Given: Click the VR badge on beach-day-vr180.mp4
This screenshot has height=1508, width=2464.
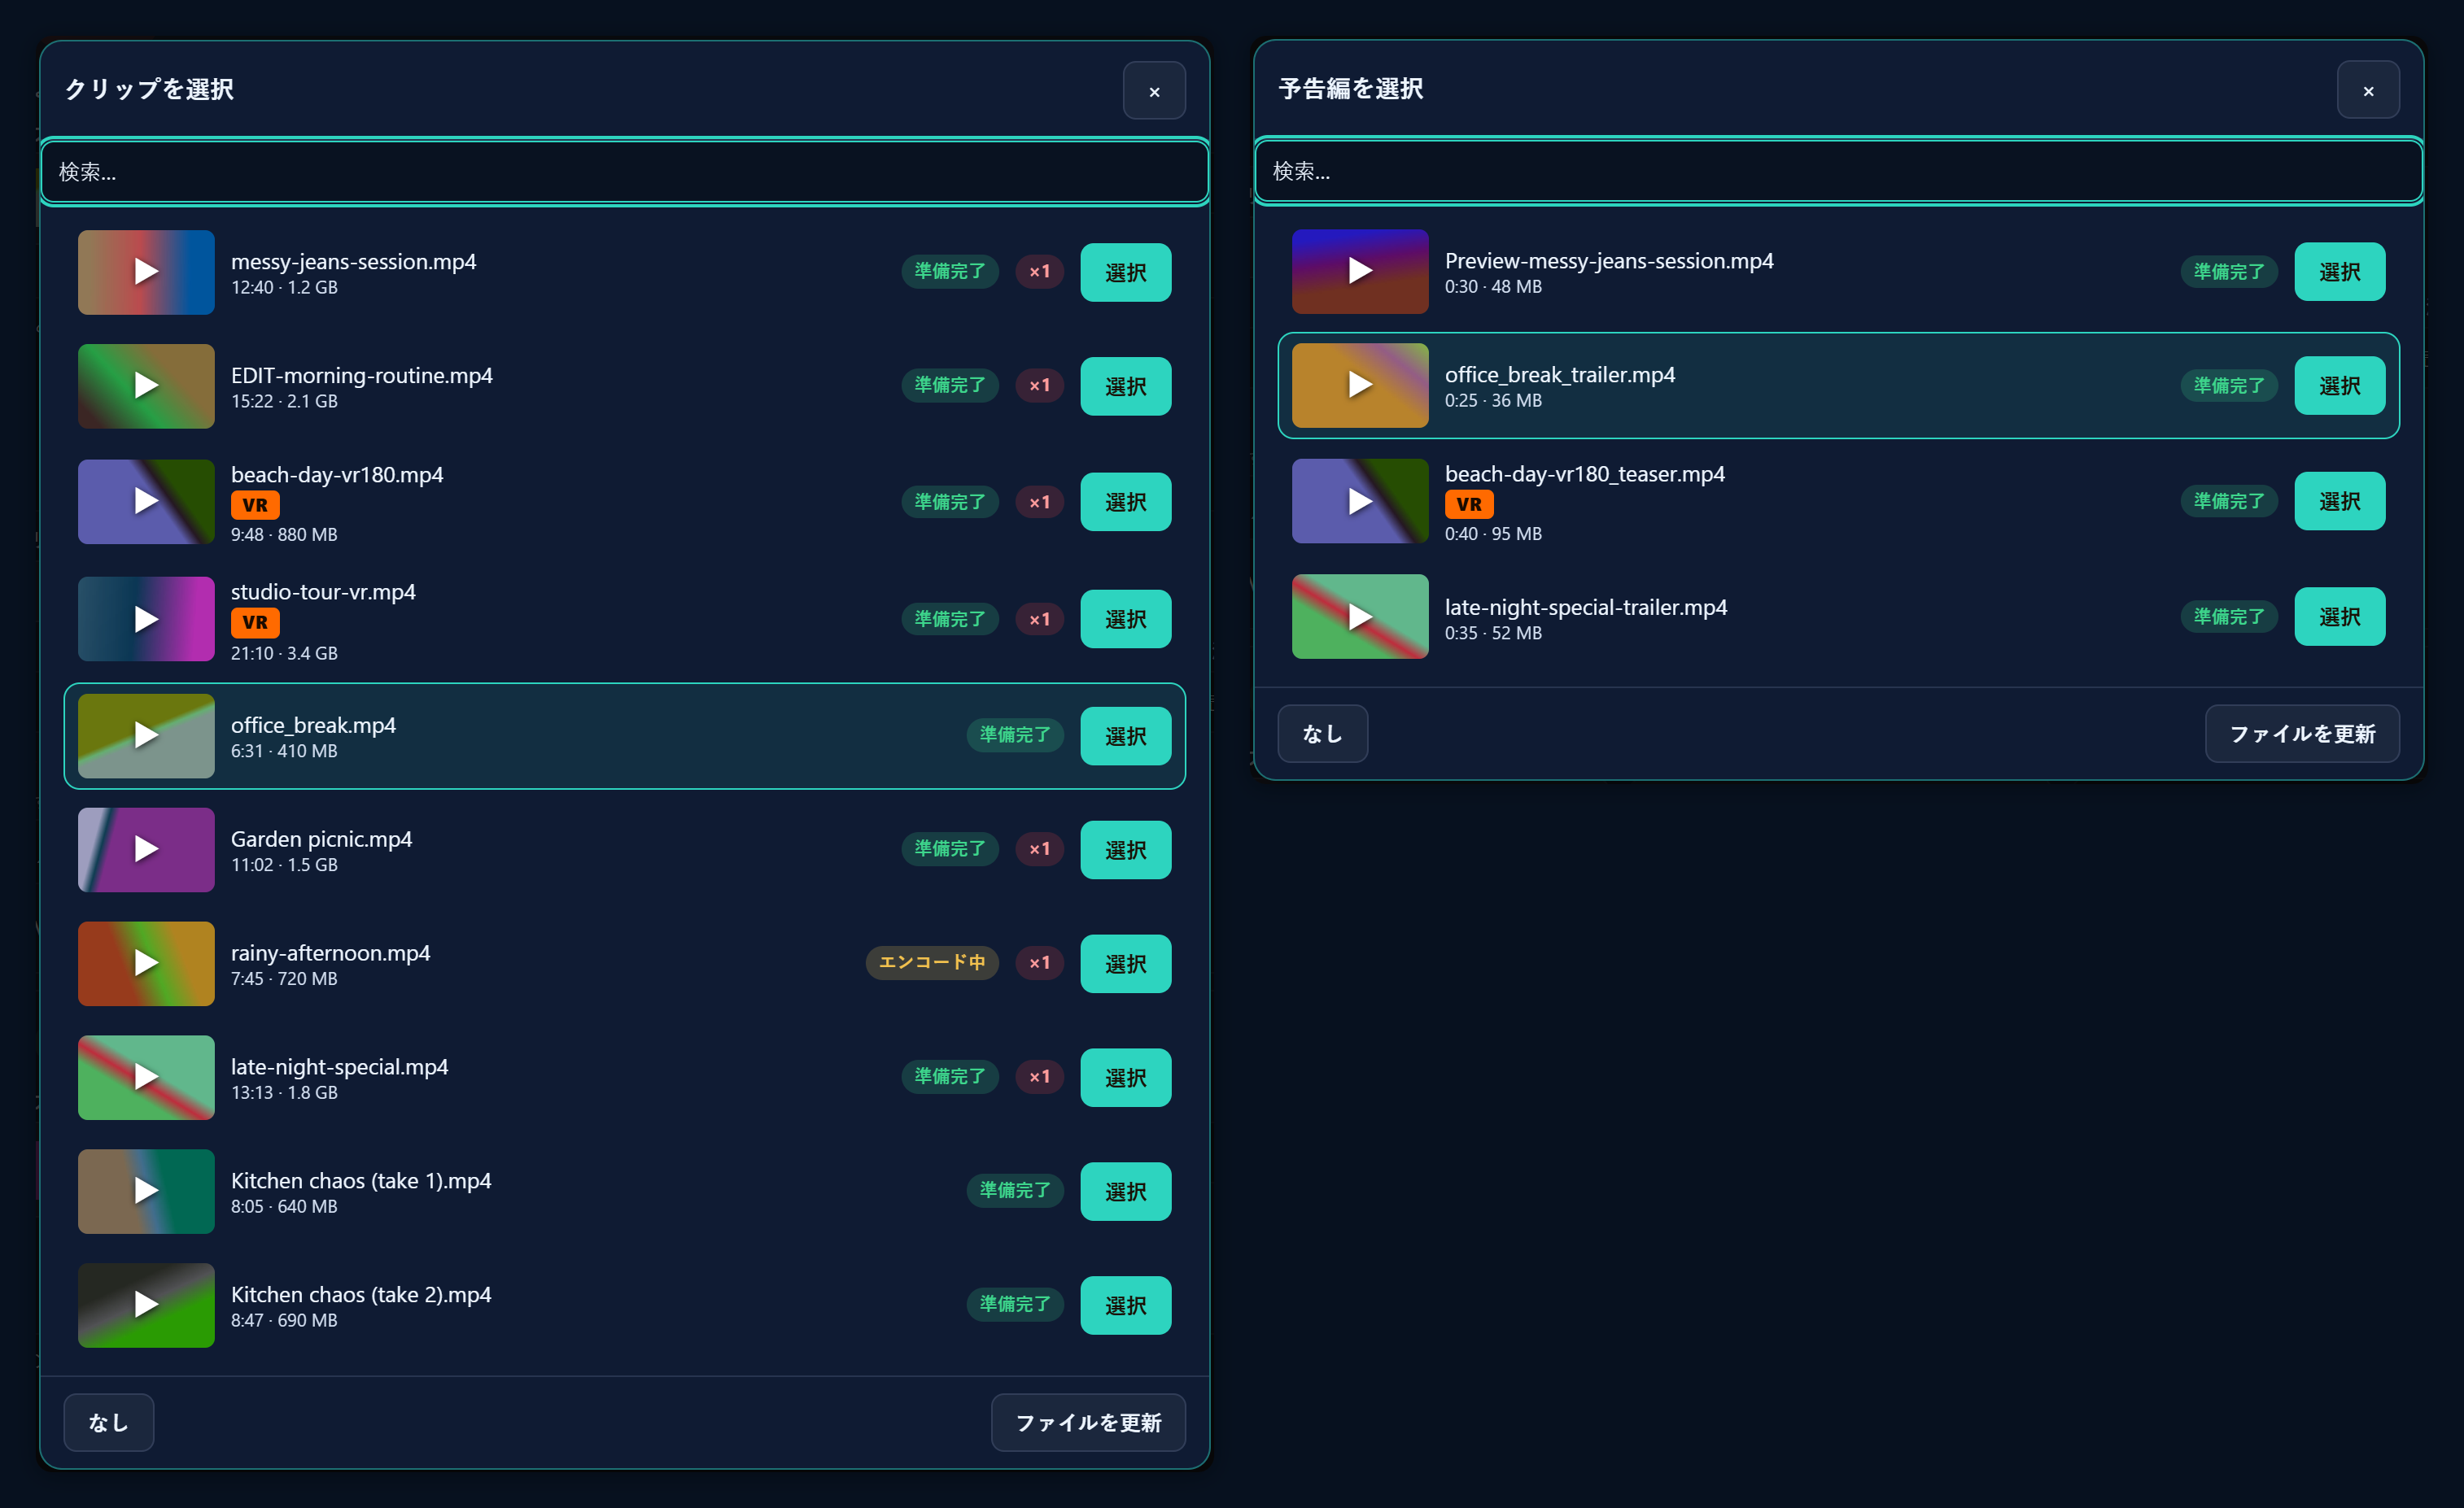Looking at the screenshot, I should [x=255, y=504].
